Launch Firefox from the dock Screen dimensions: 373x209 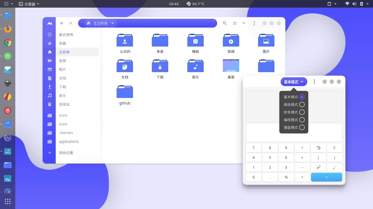click(8, 29)
